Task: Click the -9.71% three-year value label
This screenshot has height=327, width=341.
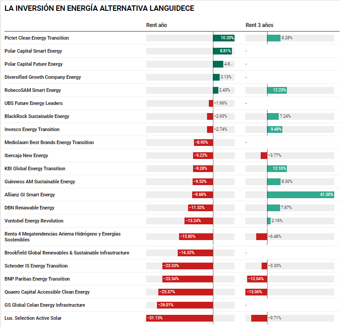Action: coord(275,318)
